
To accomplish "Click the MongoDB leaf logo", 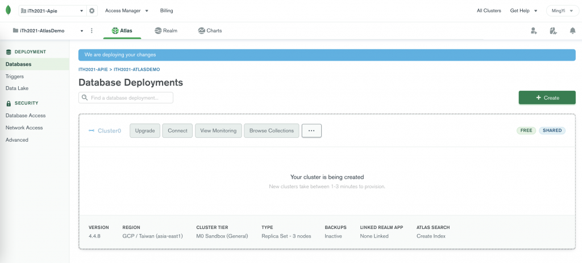I will point(8,11).
